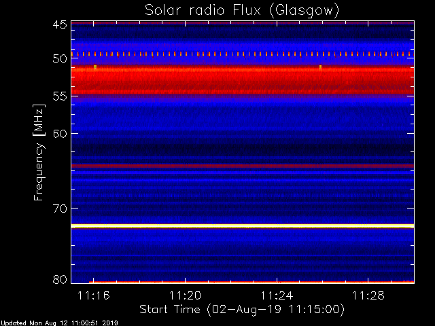This screenshot has width=435, height=326.
Task: Click the 50 frequency tick label
Action: point(60,59)
